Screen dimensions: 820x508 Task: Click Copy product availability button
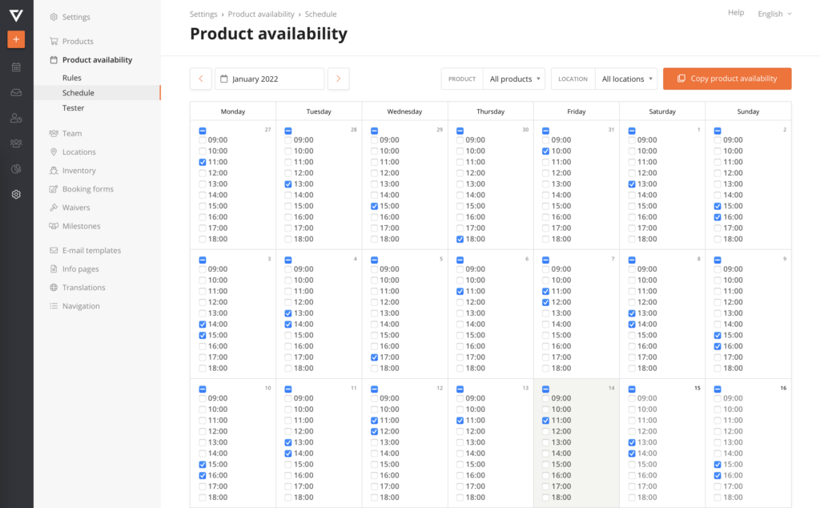click(x=727, y=79)
